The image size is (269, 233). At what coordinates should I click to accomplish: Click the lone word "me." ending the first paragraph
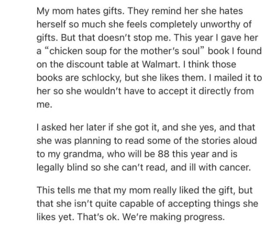(44, 104)
